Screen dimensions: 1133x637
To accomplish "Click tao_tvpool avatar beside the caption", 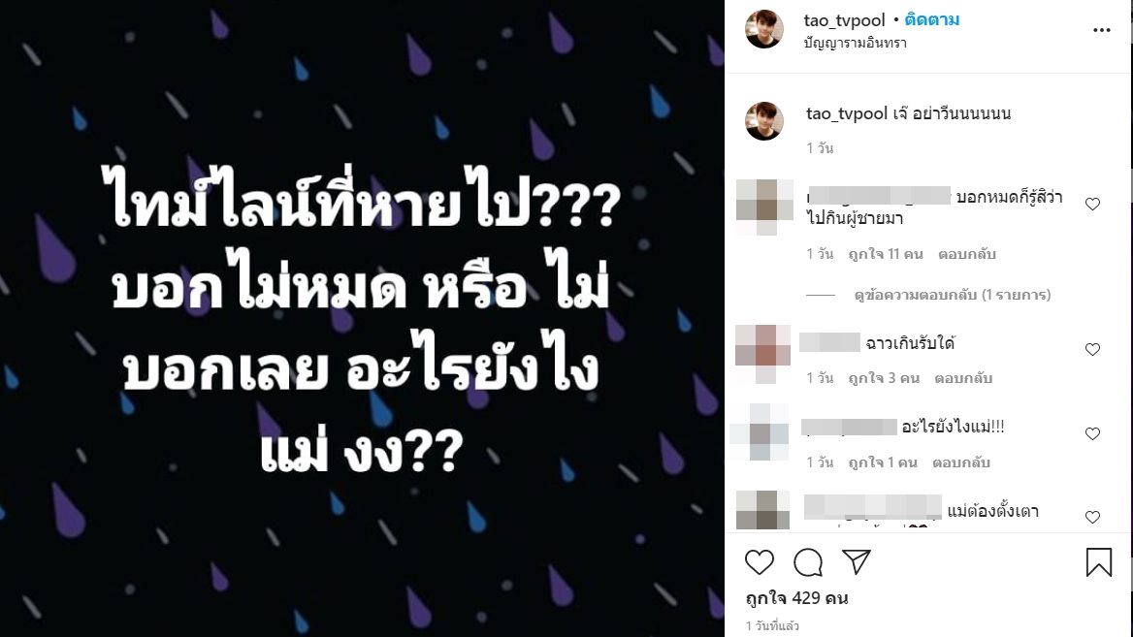I will [x=764, y=121].
